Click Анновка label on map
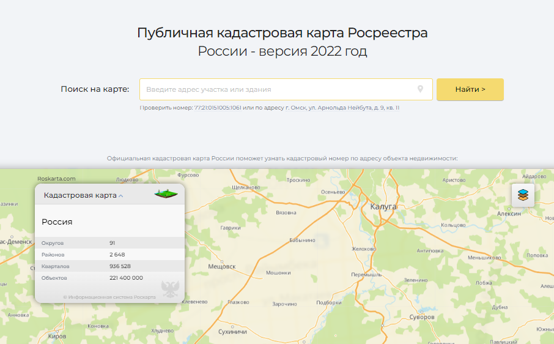Viewport: 554px width, 344px height. 18,315
